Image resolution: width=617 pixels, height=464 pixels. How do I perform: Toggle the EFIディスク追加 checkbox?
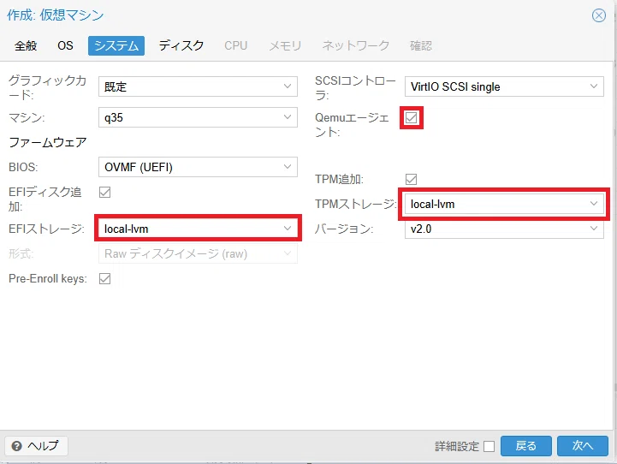(104, 192)
